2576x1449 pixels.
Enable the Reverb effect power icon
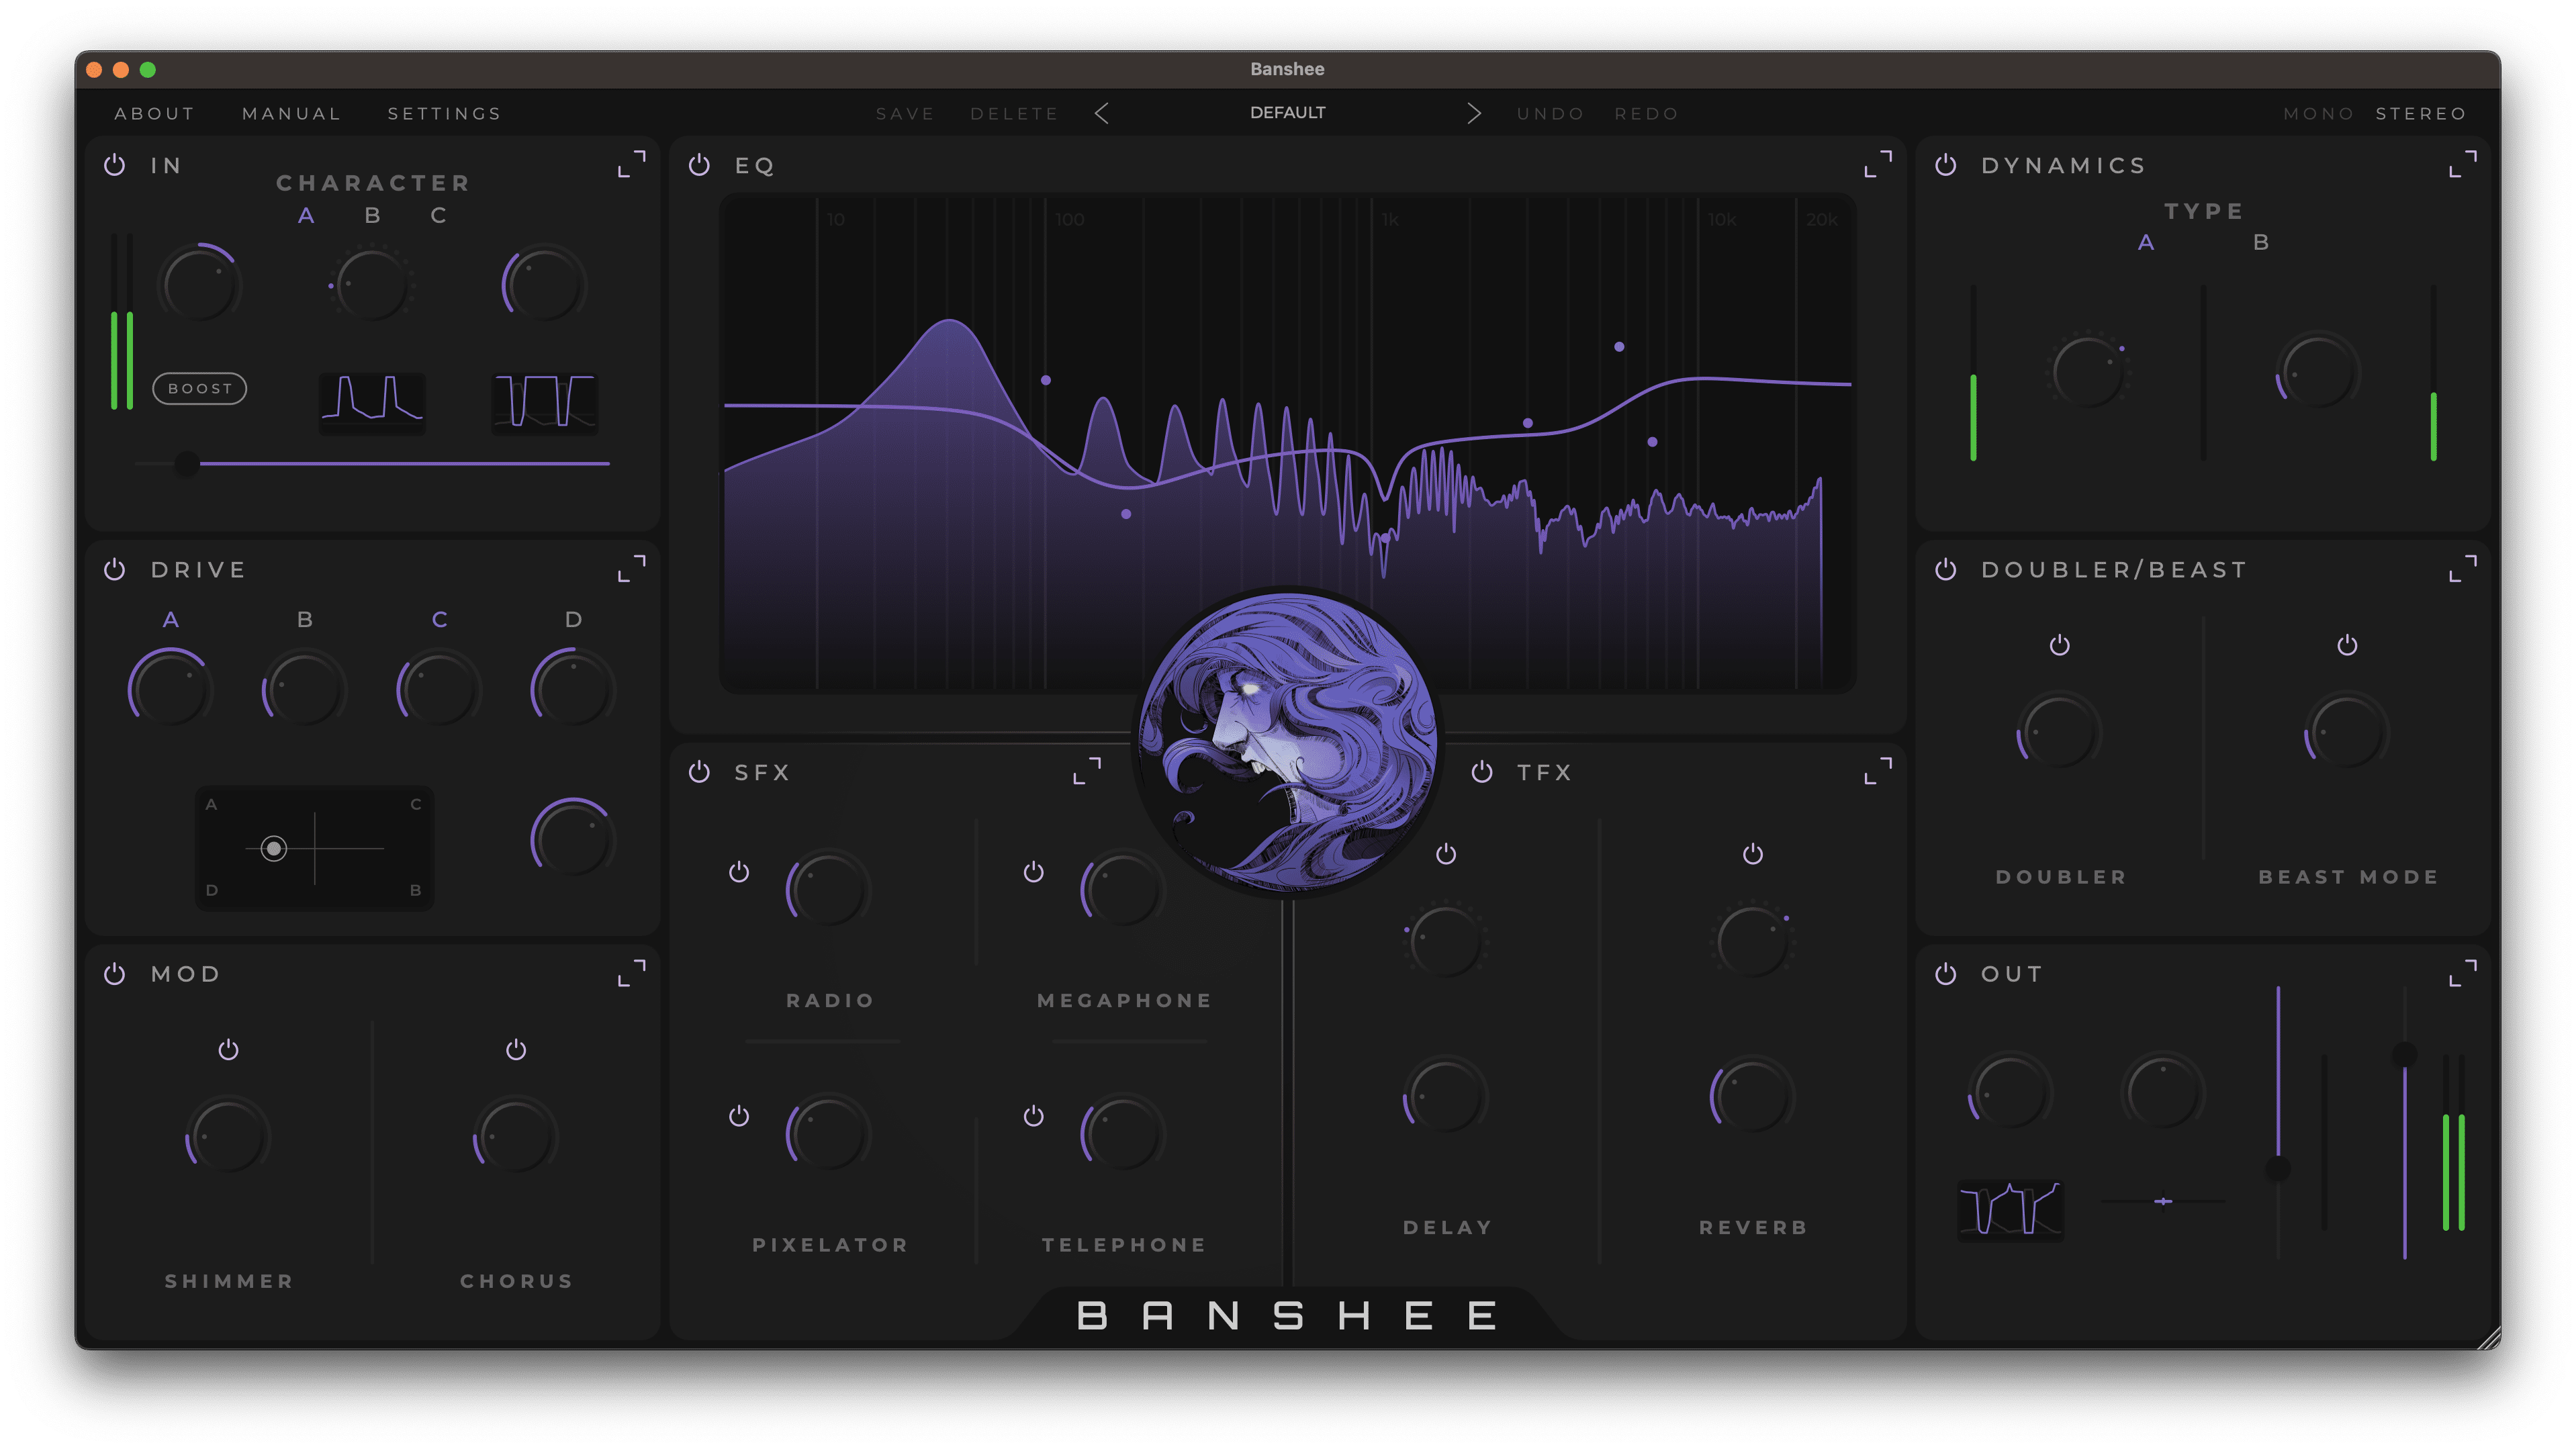(1753, 854)
